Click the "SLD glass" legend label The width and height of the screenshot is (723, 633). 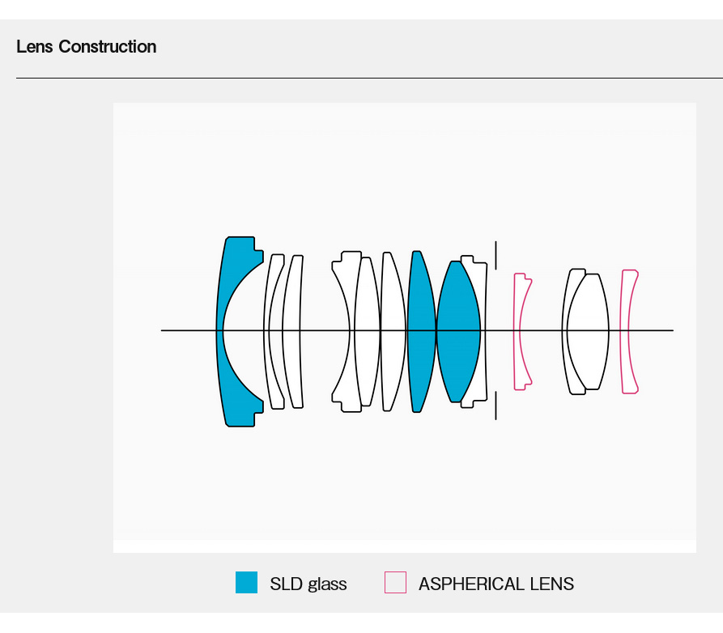(x=308, y=584)
